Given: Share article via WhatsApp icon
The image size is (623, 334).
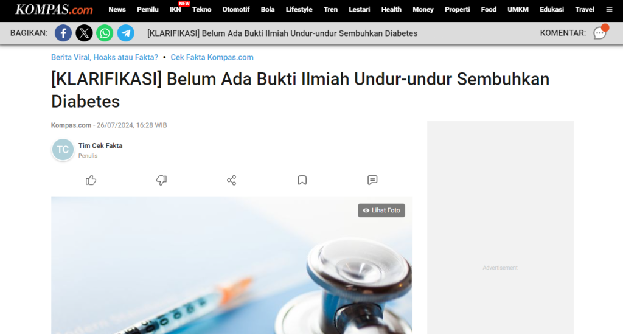Looking at the screenshot, I should point(105,33).
